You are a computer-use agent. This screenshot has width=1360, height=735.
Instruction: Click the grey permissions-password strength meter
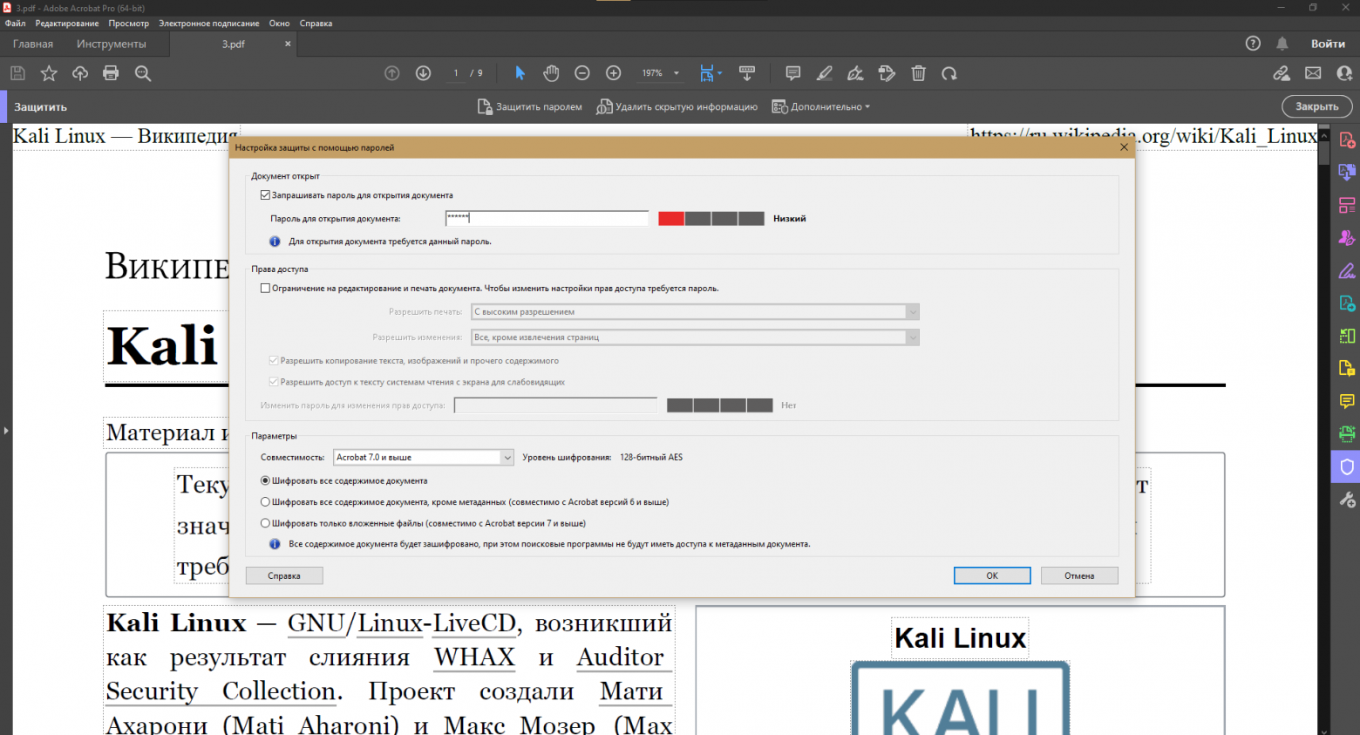point(720,405)
